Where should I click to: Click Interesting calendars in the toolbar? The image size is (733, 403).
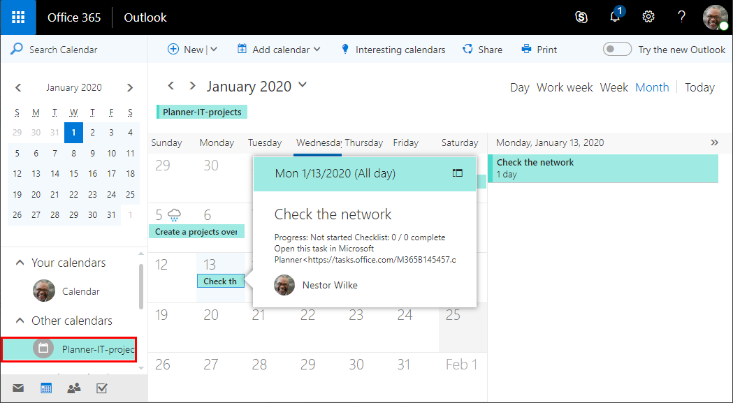[x=393, y=50]
